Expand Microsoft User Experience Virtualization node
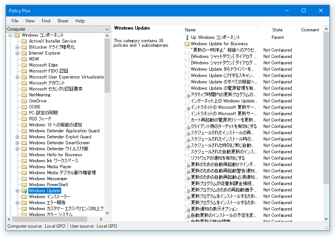Image resolution: width=335 pixels, height=237 pixels. 17,77
